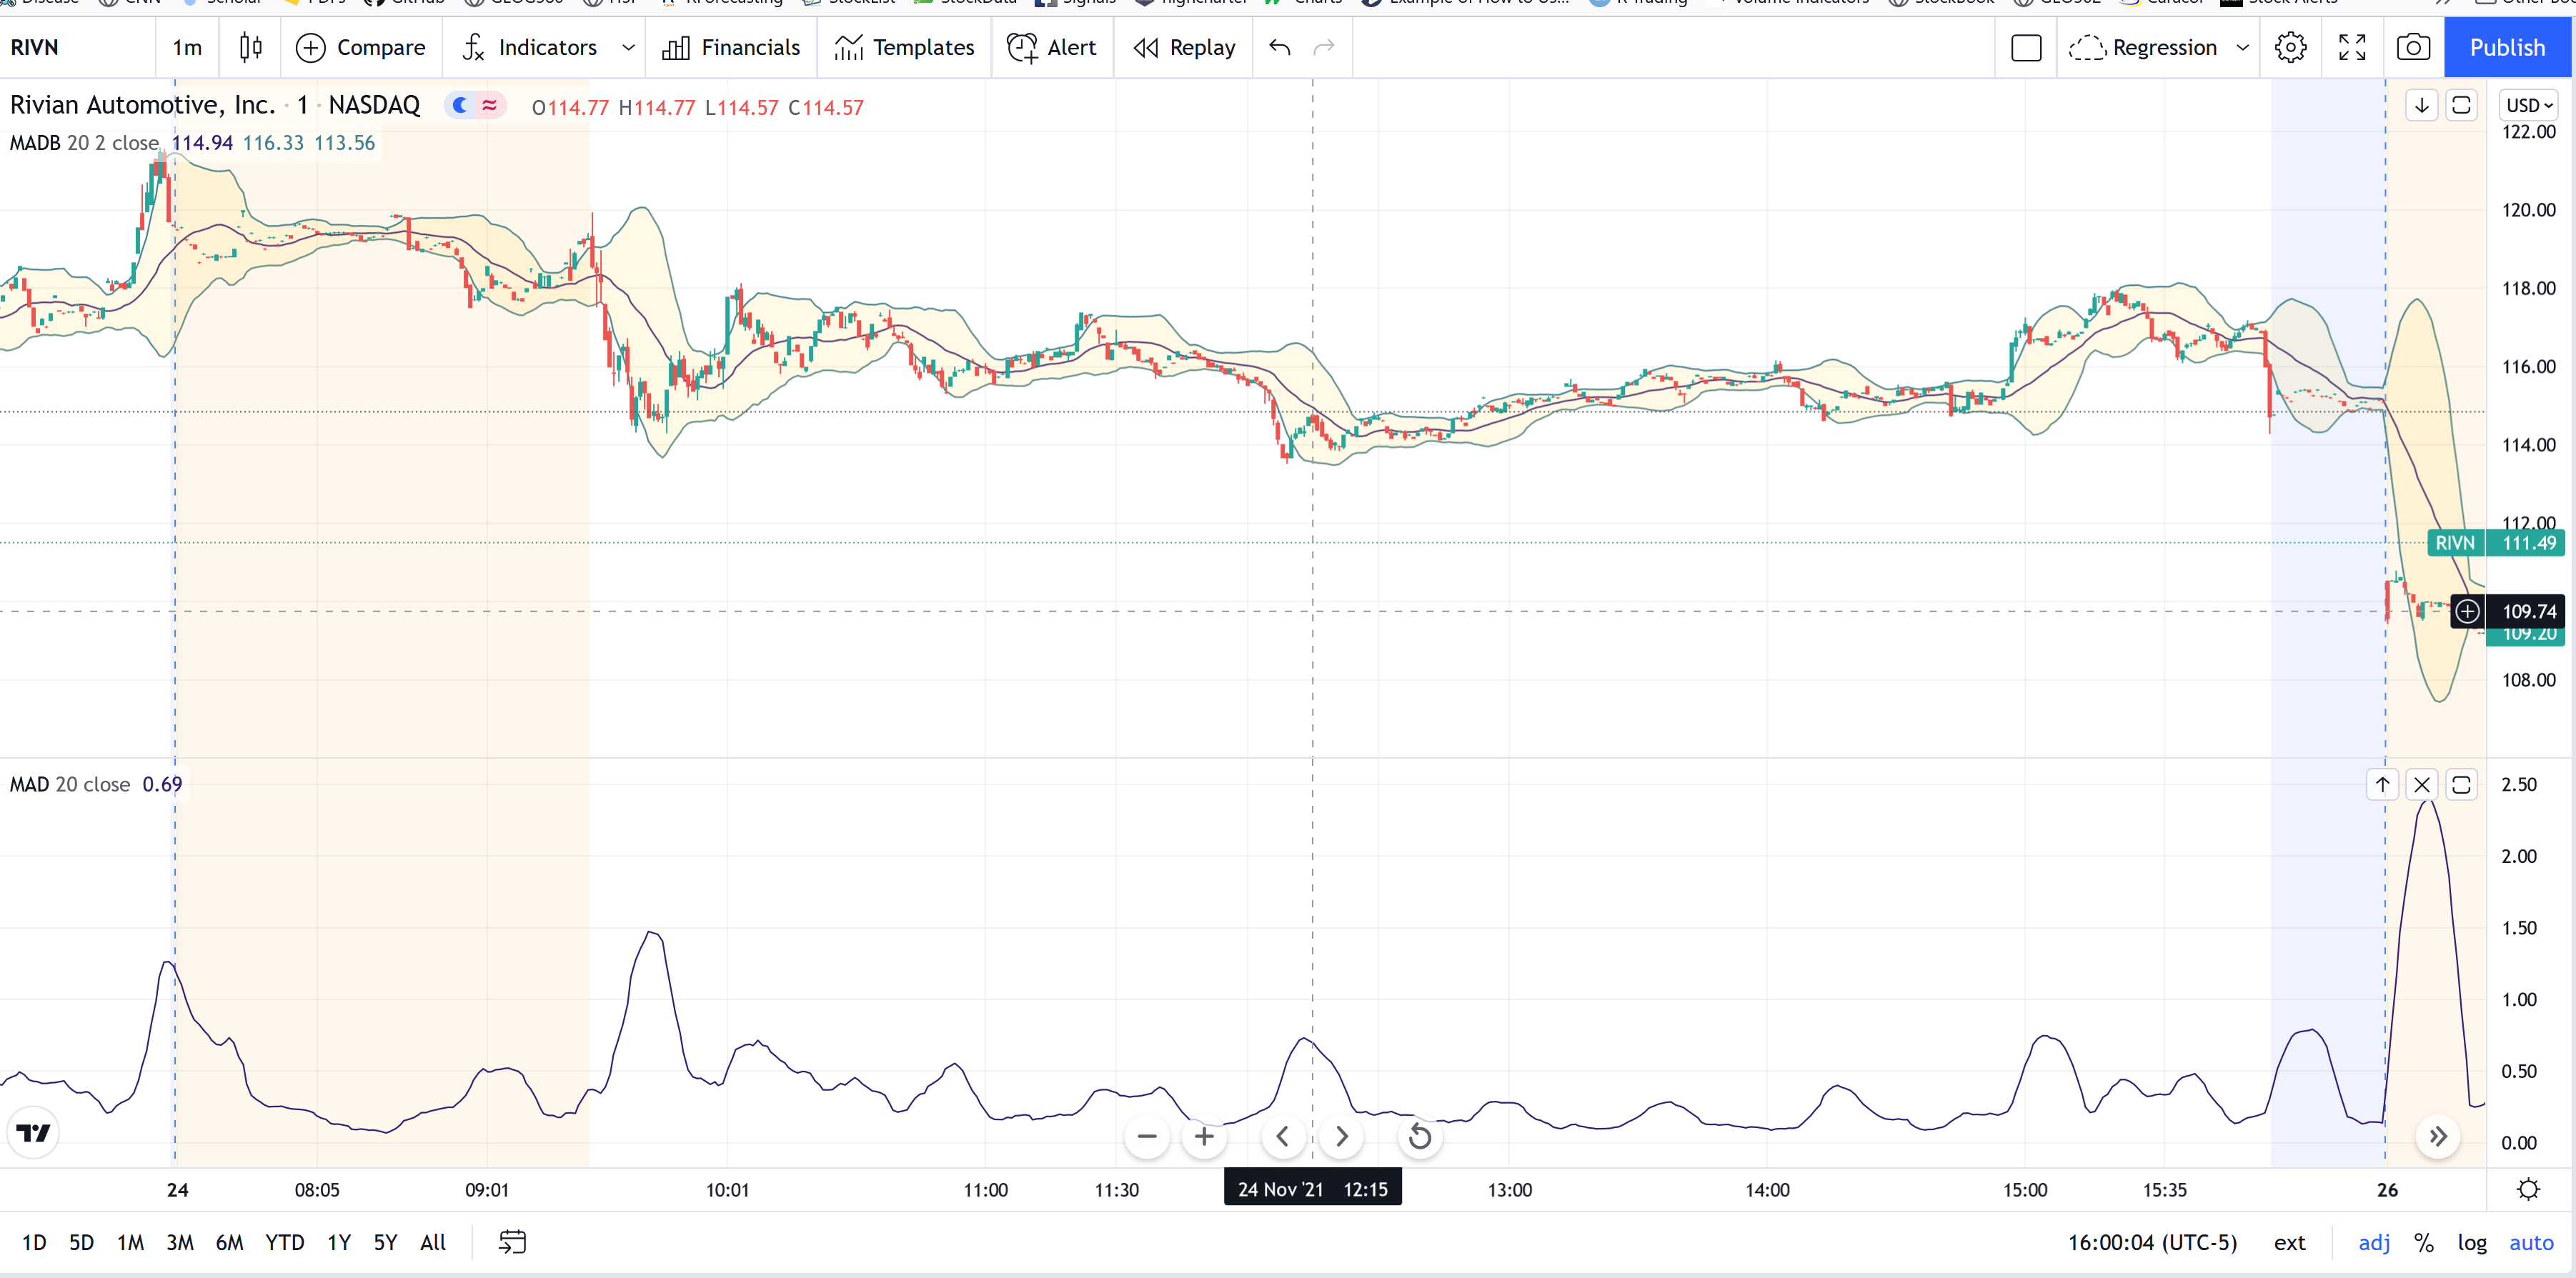2576x1278 pixels.
Task: Open the 1m interval selector
Action: (187, 47)
